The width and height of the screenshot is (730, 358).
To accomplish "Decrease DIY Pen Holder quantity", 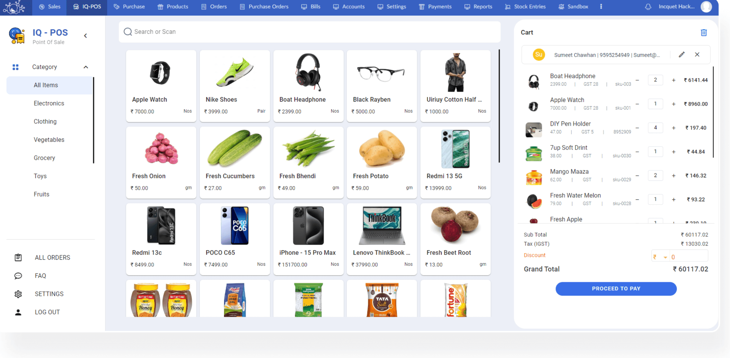I will 637,128.
